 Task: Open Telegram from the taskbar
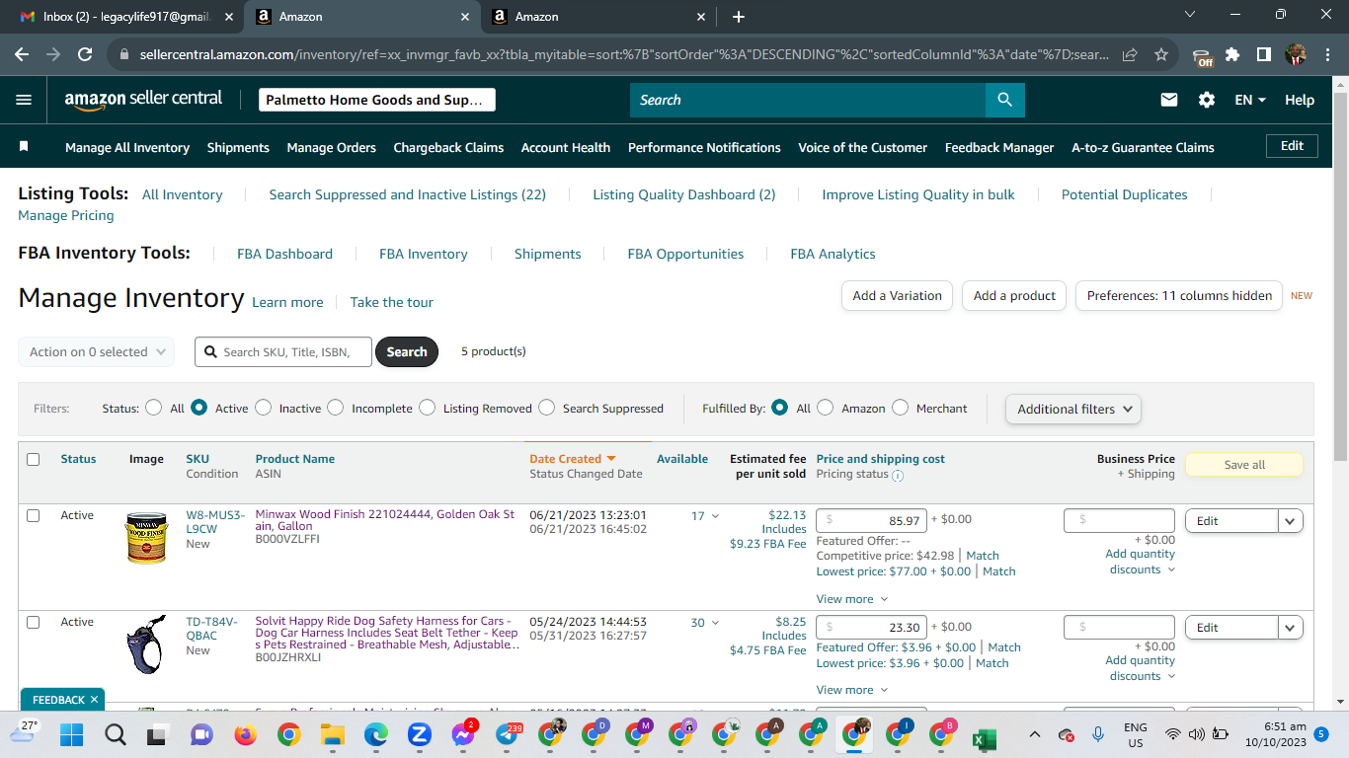point(508,734)
